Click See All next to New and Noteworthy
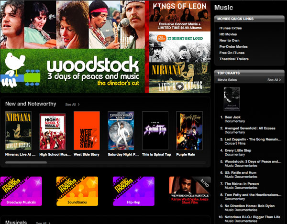 [72, 105]
